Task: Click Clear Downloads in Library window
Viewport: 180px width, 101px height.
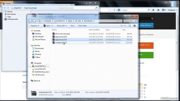Action: tap(30, 8)
